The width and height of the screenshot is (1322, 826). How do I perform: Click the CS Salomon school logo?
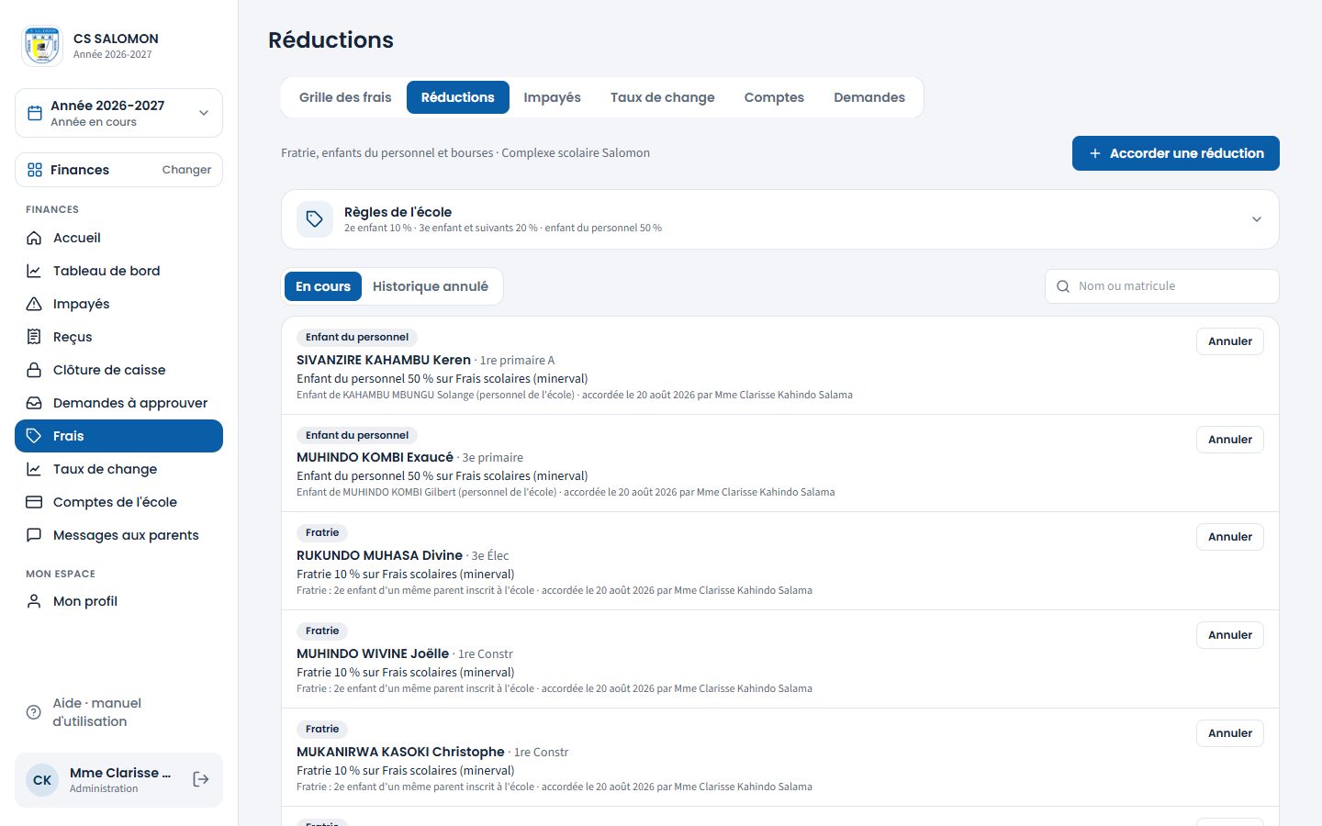click(42, 46)
